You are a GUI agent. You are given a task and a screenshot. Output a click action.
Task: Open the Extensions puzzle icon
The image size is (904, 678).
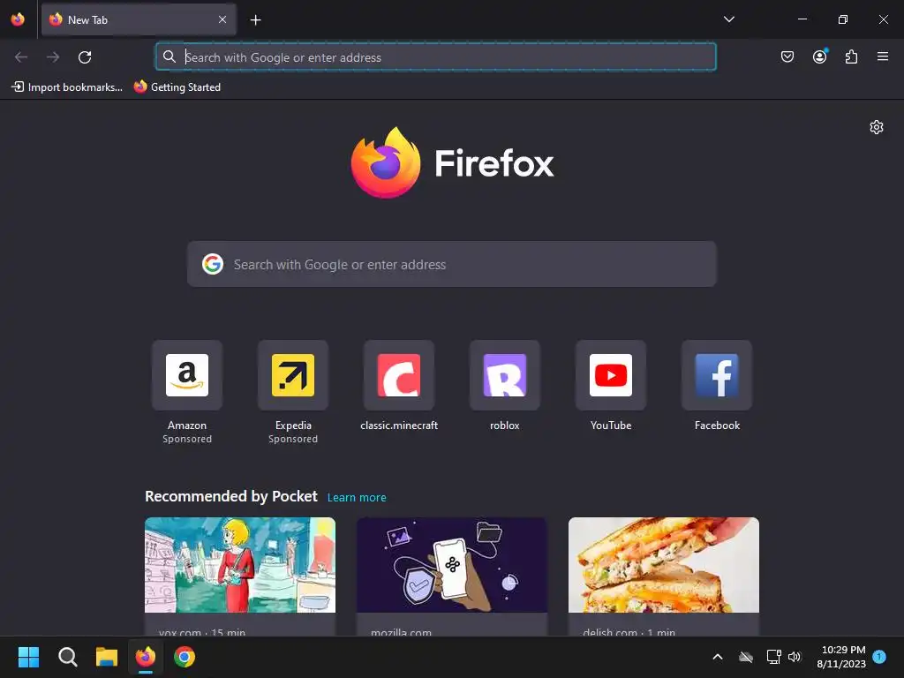[x=851, y=56]
